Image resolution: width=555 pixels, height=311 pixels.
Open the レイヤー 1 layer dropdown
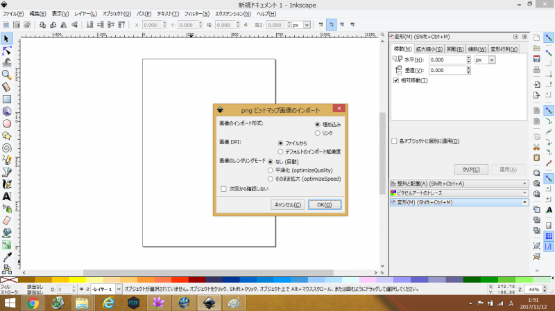(119, 289)
